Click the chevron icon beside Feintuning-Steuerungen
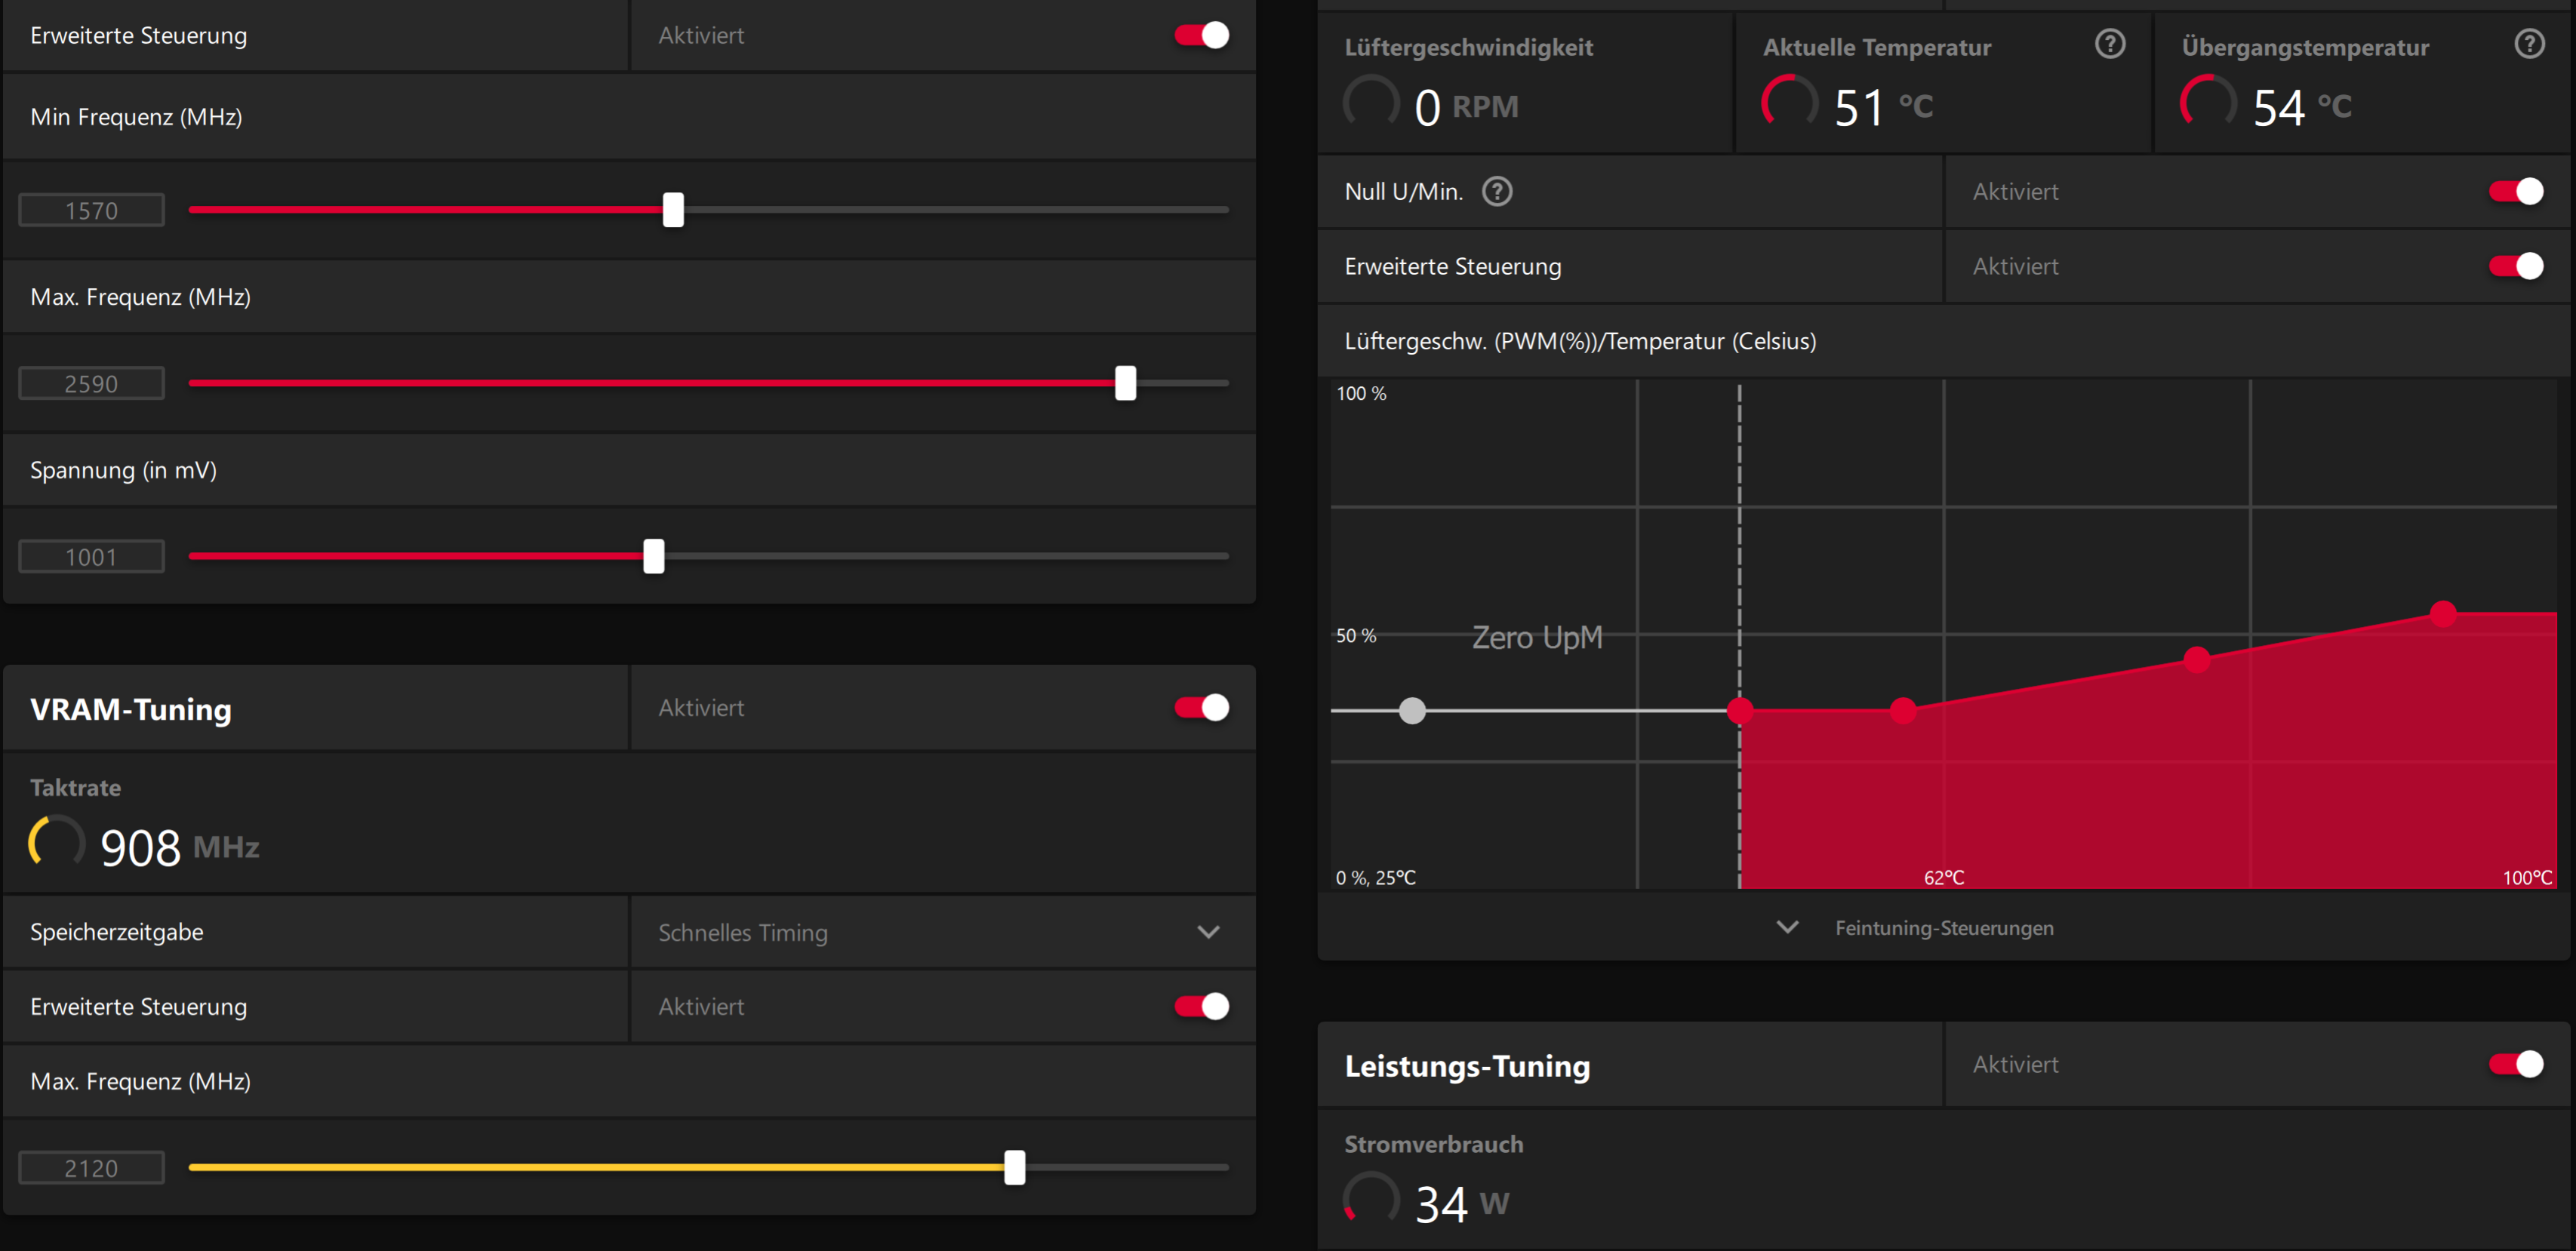 click(x=1787, y=927)
